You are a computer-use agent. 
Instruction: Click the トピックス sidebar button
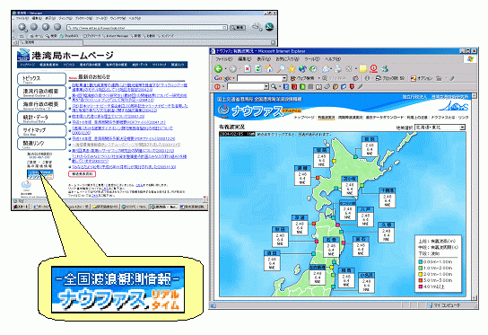(41, 79)
